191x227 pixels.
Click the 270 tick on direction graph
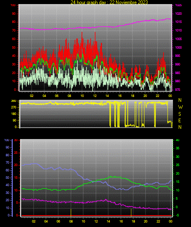click(x=14, y=108)
